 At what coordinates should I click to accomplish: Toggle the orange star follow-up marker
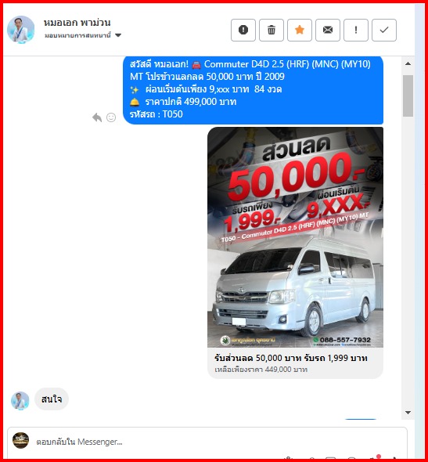[x=300, y=30]
